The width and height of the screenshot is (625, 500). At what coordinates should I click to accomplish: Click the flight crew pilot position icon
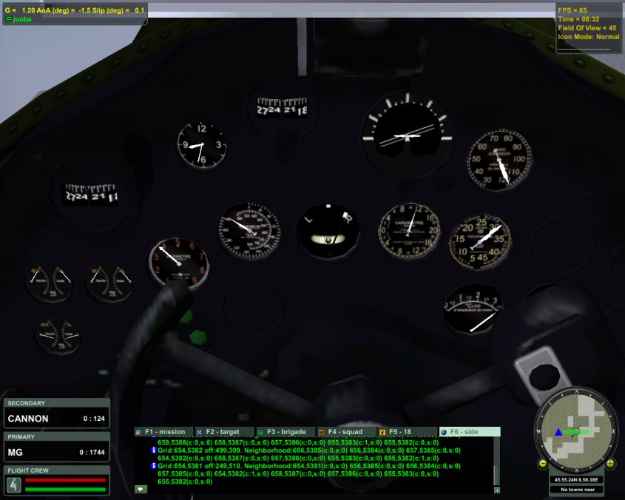[13, 485]
